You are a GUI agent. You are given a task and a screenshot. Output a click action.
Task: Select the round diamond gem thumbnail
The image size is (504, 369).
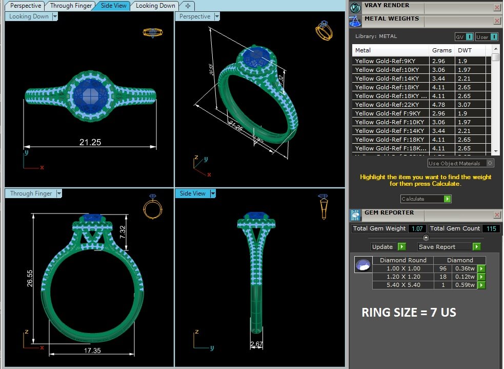pyautogui.click(x=363, y=265)
